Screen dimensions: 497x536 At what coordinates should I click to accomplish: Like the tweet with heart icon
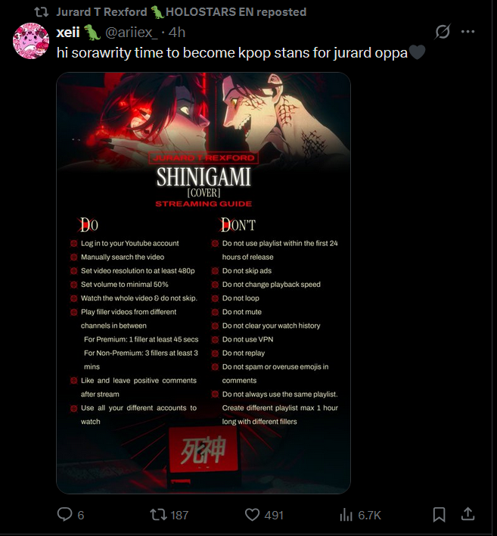[x=253, y=515]
